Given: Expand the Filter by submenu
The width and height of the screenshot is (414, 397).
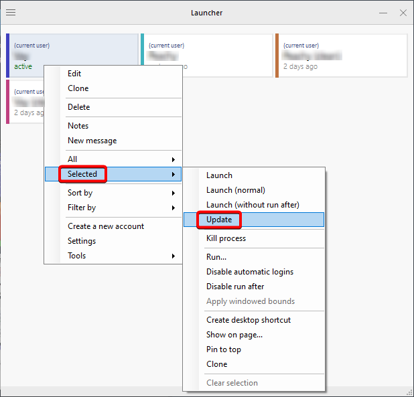Looking at the screenshot, I should tap(113, 208).
